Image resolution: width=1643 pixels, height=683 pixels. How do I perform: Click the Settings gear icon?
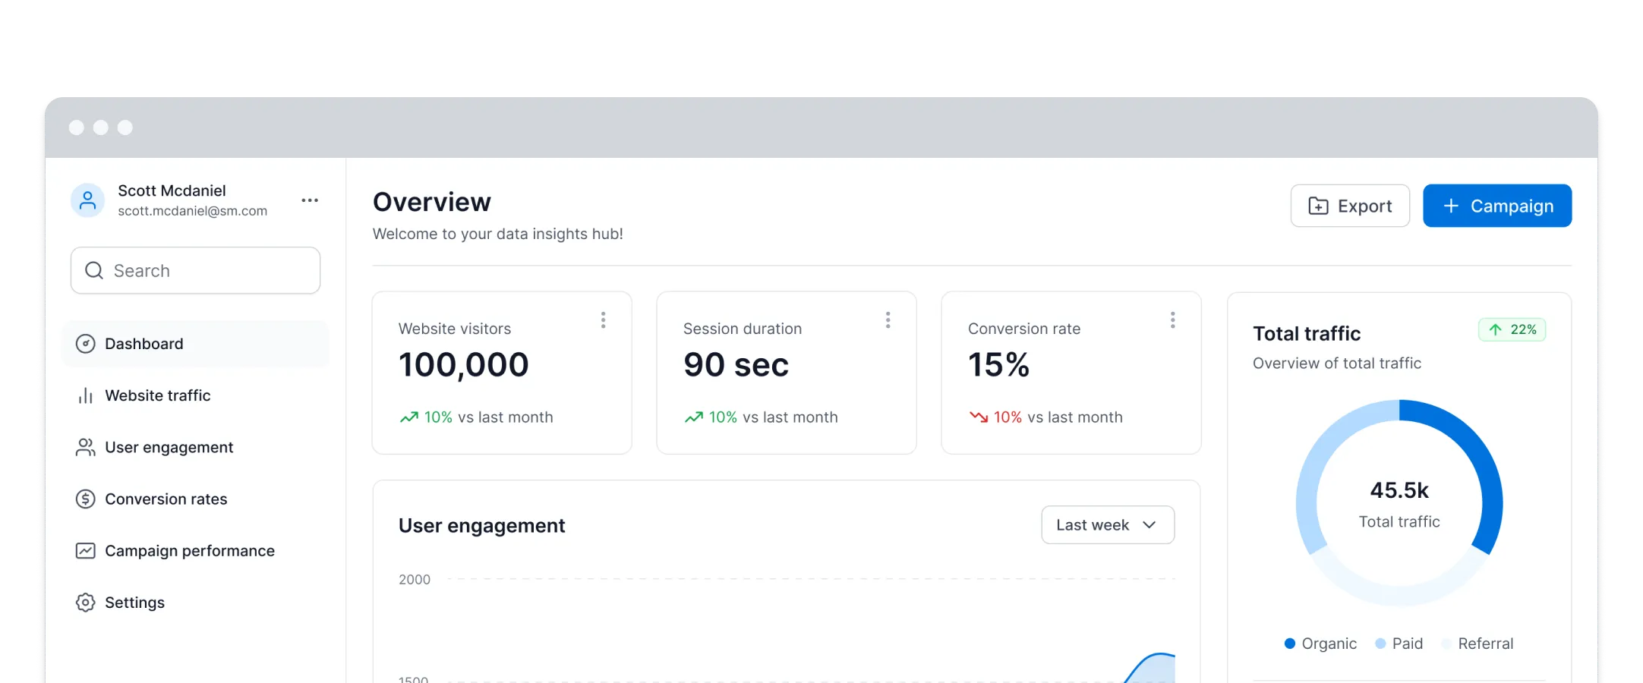(86, 603)
